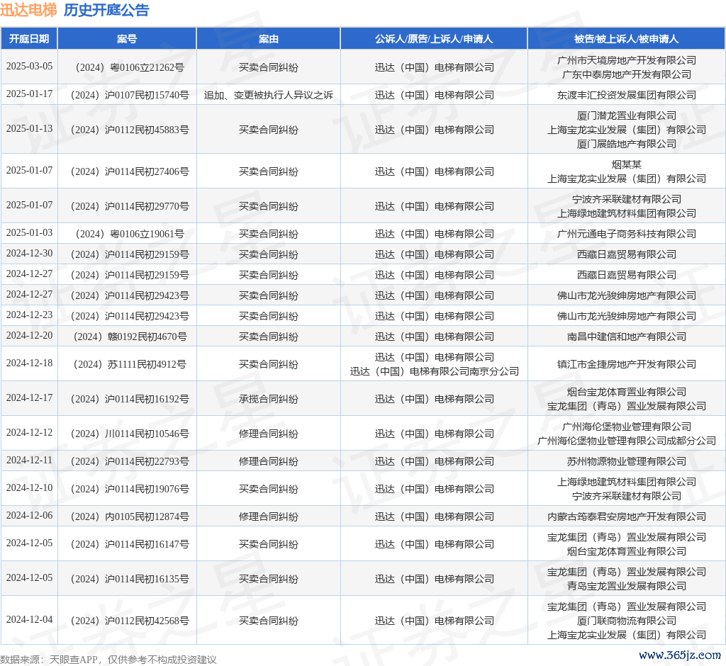Click date cell 2024-12-06
The height and width of the screenshot is (666, 726).
[x=29, y=515]
